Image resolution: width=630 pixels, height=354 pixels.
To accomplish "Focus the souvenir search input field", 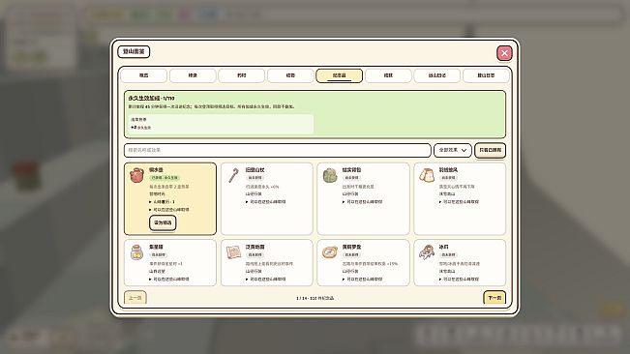I will [x=277, y=150].
